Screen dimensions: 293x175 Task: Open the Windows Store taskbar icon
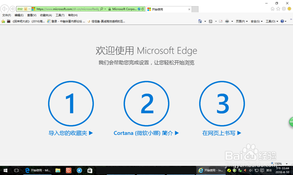90,170
